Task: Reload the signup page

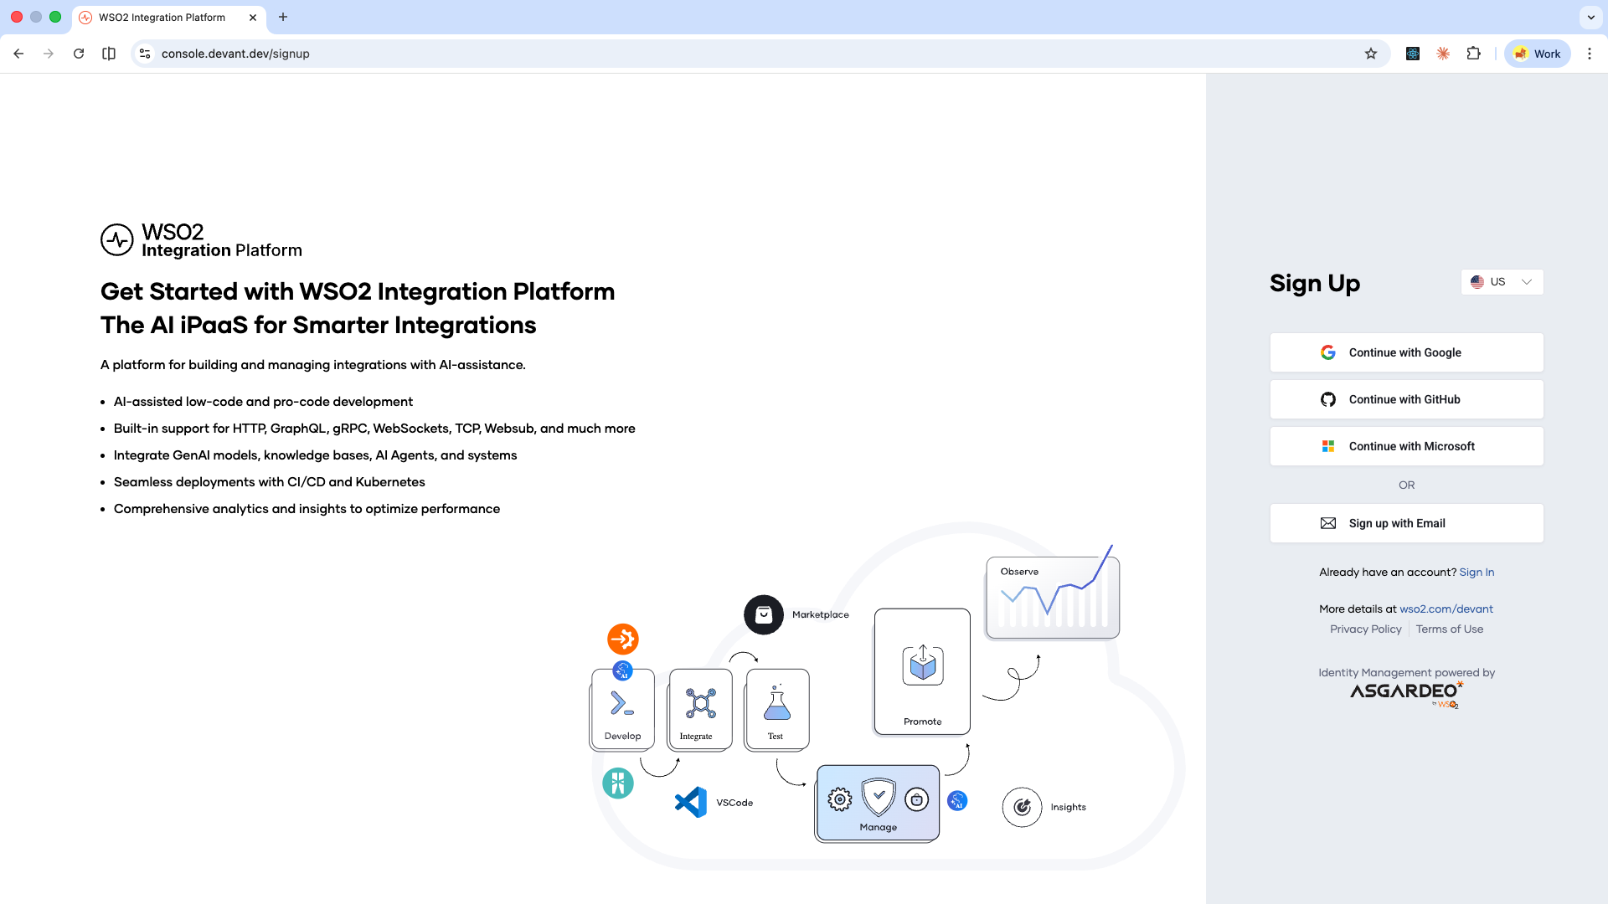Action: coord(79,54)
